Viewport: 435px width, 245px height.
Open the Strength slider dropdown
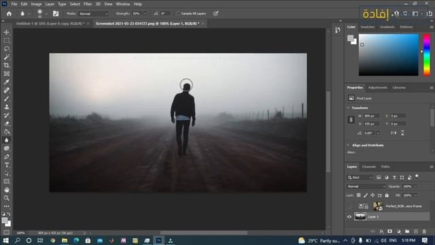point(145,14)
